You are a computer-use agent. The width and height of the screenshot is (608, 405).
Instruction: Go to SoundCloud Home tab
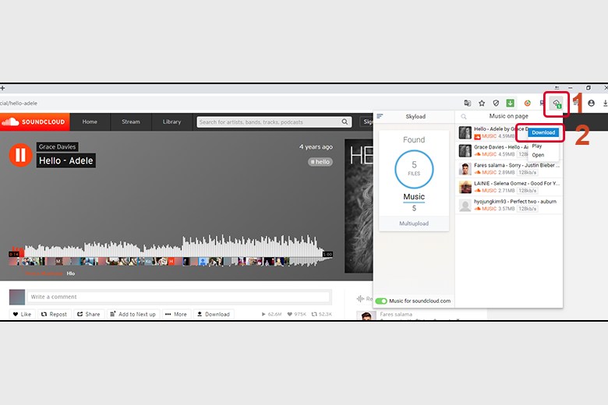(90, 121)
